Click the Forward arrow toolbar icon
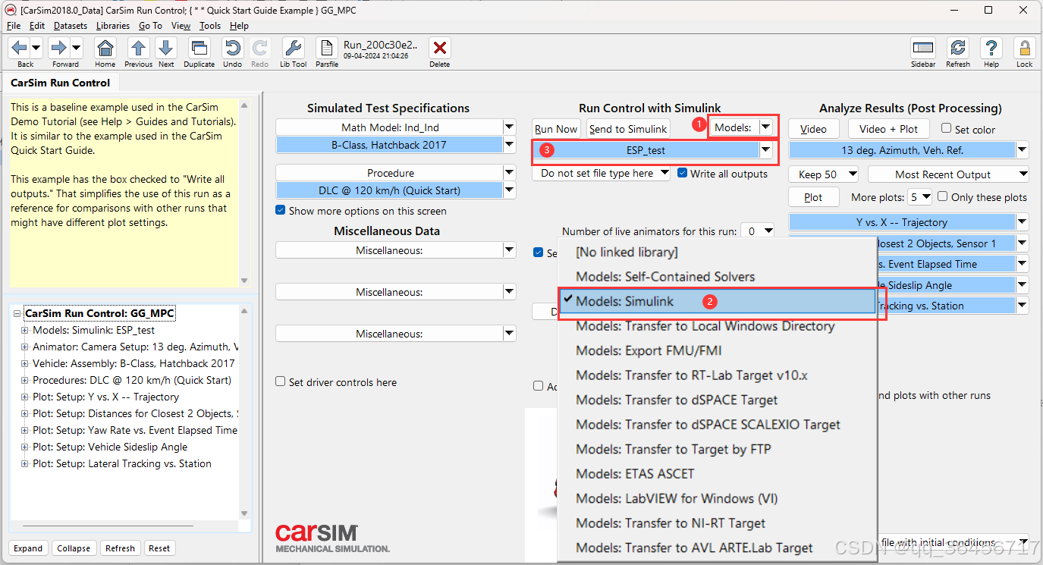 pos(59,49)
